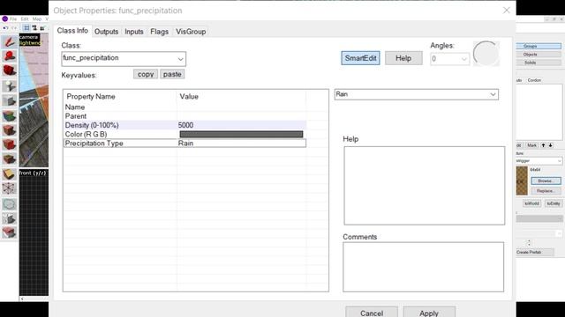Select the Magnify tool in left toolbar
The image size is (565, 317).
coord(9,56)
